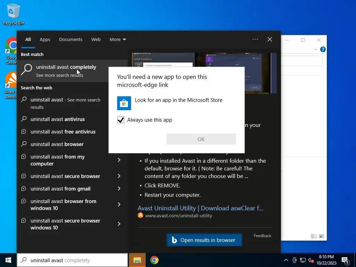This screenshot has height=267, width=356.
Task: Click the clock and date in taskbar
Action: click(x=326, y=260)
